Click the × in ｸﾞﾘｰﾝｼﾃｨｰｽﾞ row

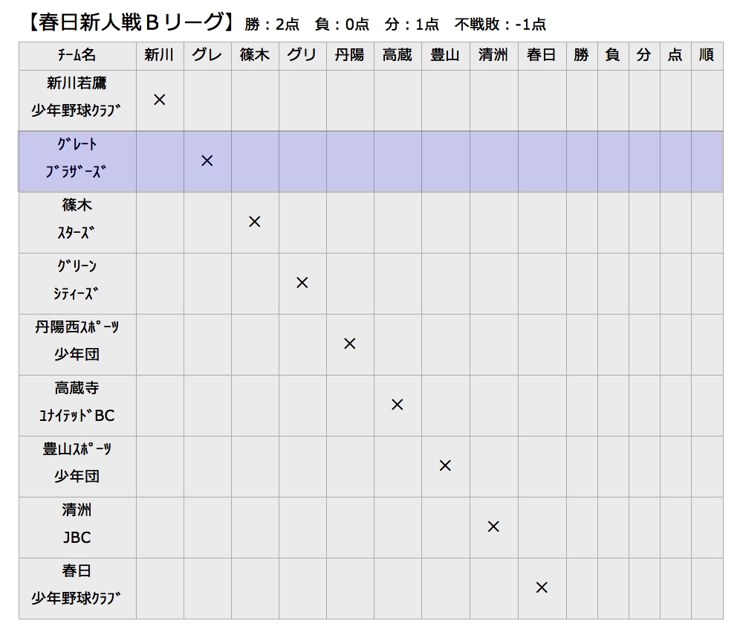[x=302, y=283]
